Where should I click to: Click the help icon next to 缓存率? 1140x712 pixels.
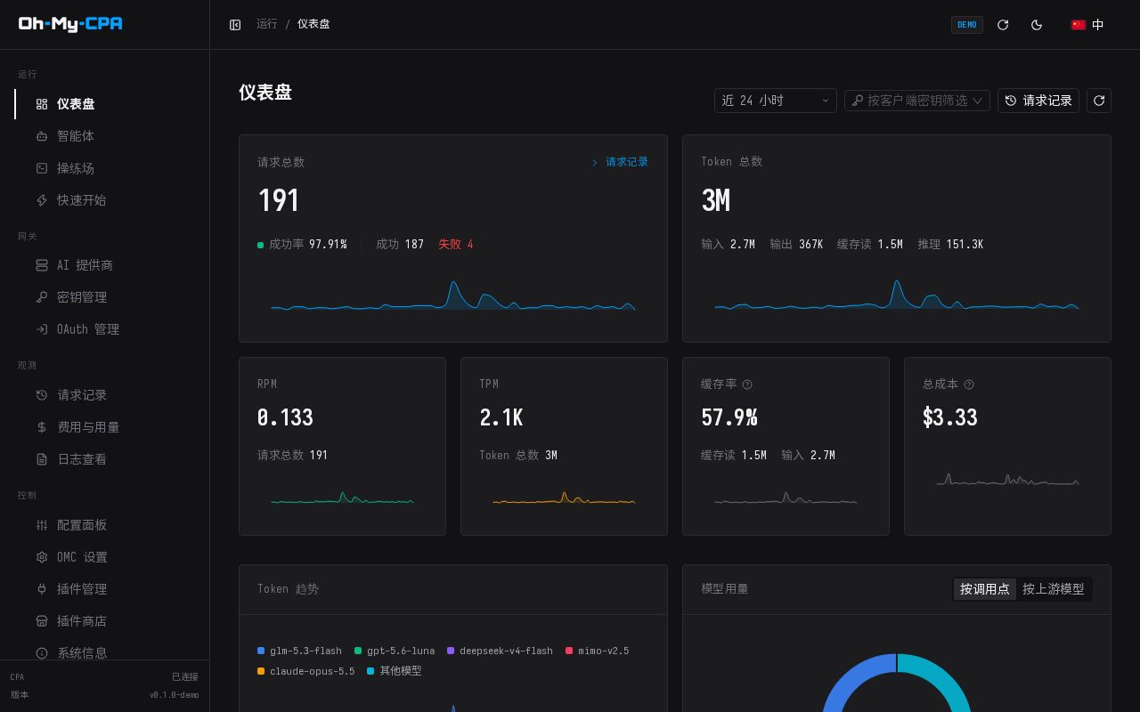tap(747, 384)
